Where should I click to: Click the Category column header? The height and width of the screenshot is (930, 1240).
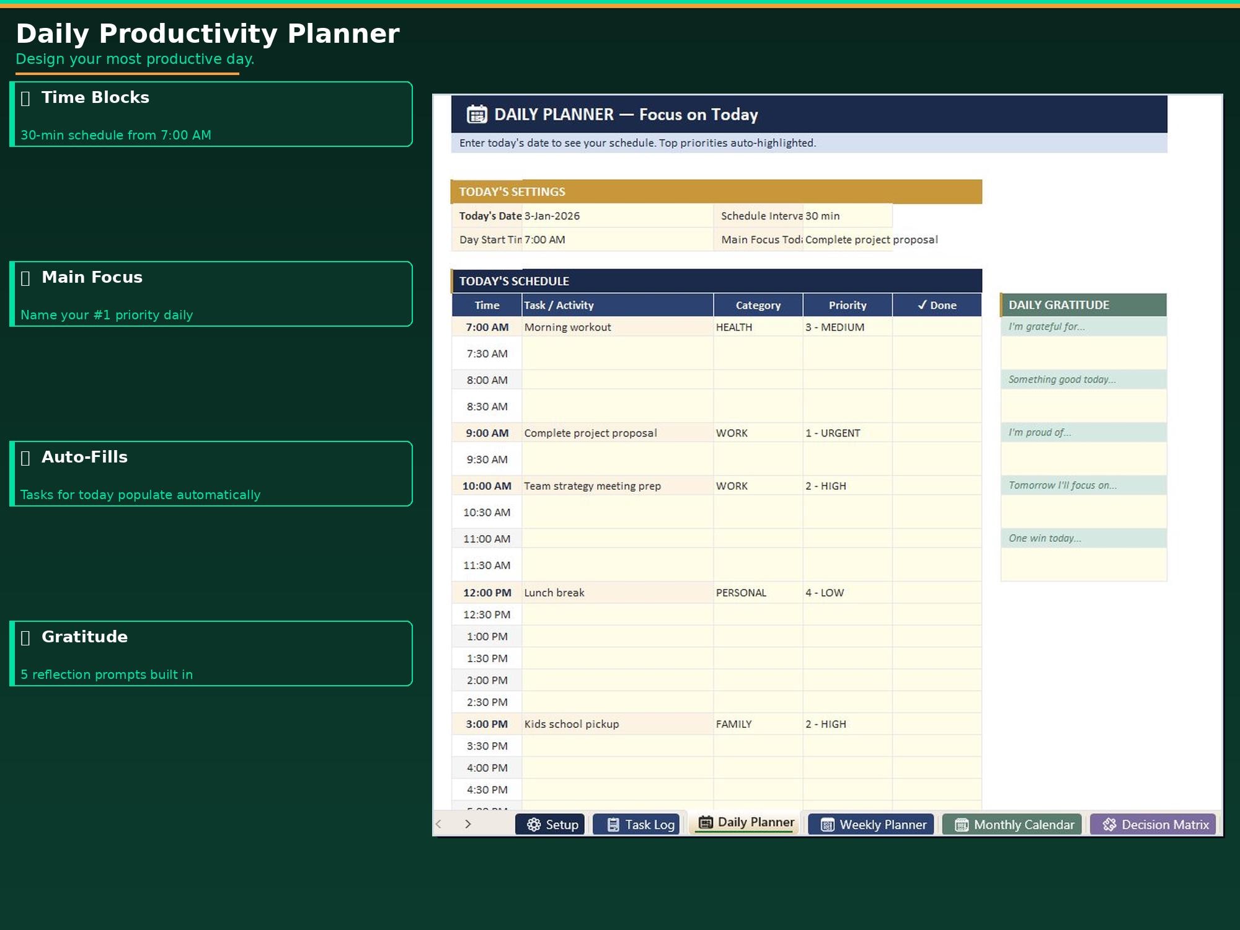pyautogui.click(x=758, y=305)
